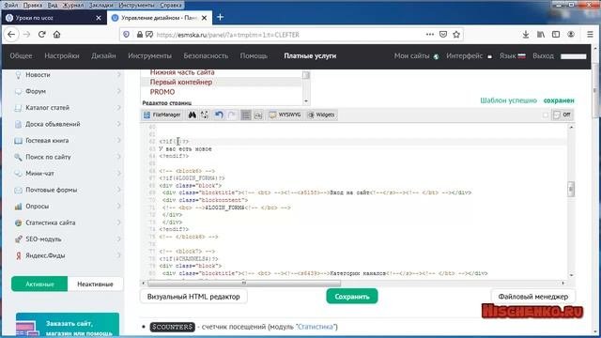
Task: Switch to WYSIWYG mode in the toolbar
Action: pos(285,115)
